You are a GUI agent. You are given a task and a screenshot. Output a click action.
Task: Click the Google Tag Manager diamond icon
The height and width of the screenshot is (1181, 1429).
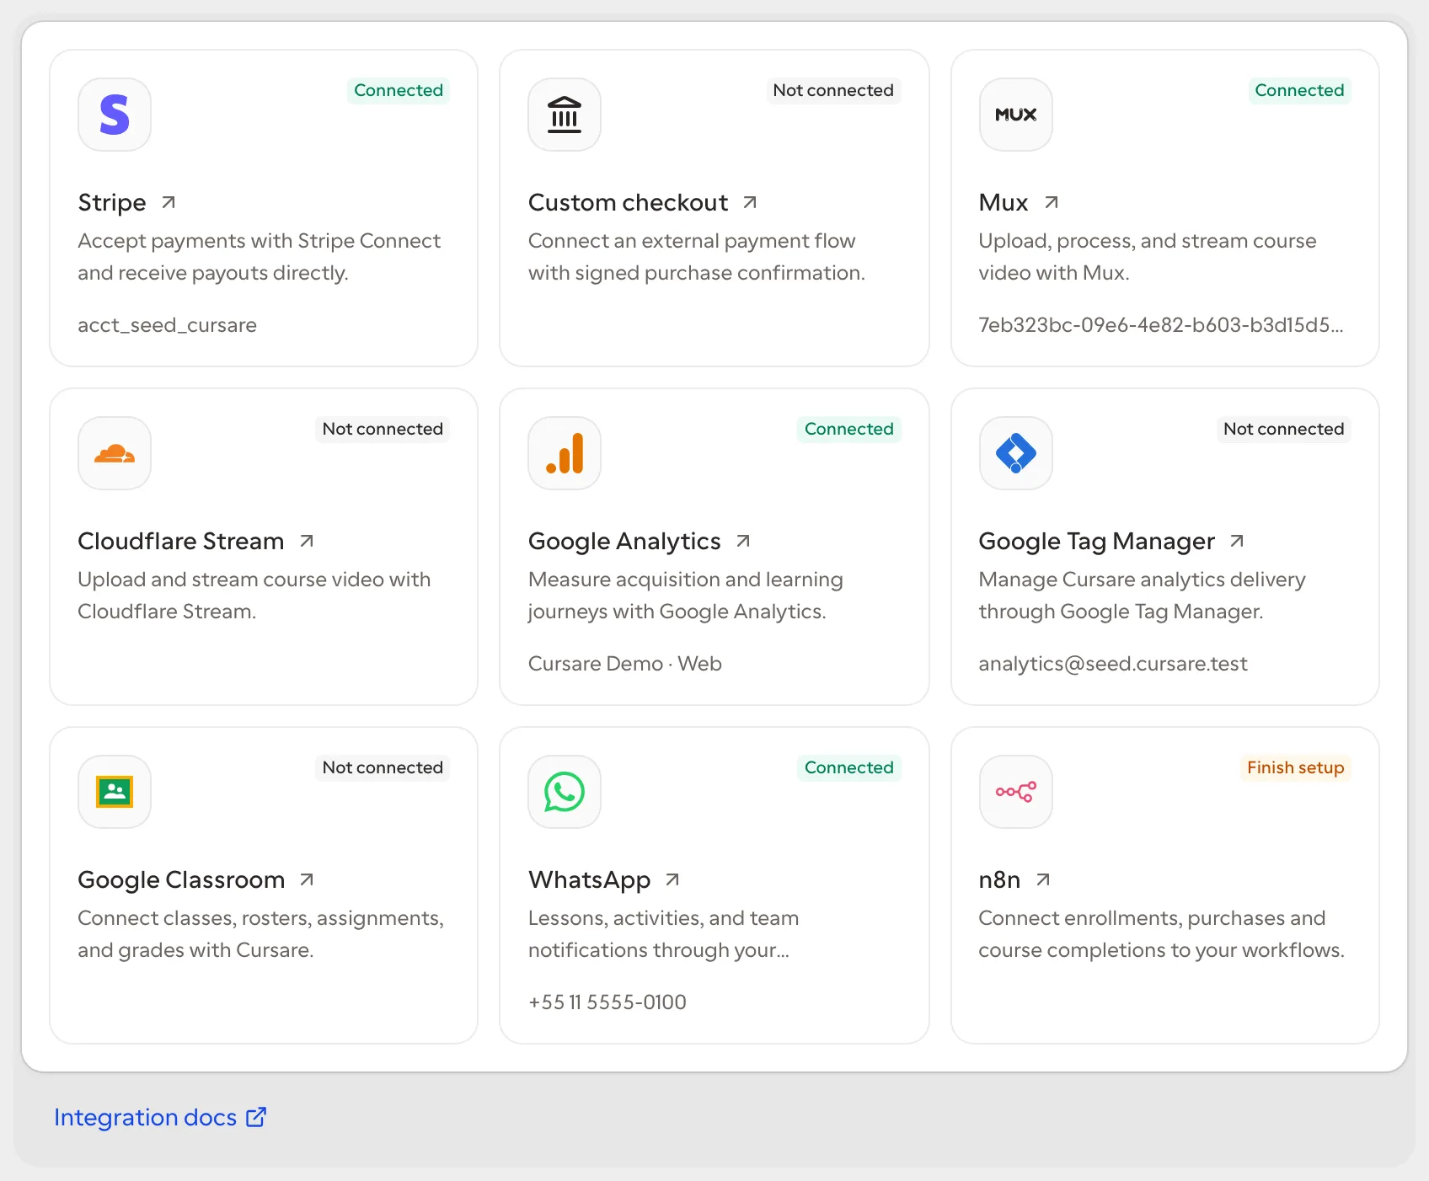tap(1015, 453)
